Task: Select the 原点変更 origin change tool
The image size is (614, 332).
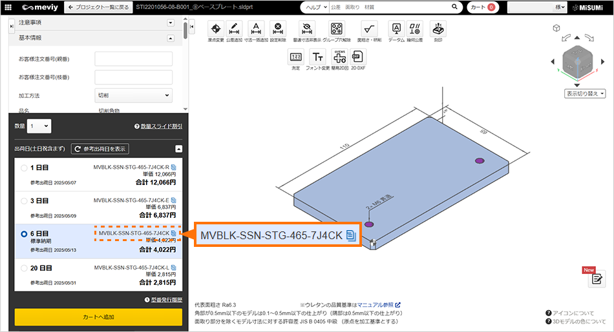Action: (216, 28)
